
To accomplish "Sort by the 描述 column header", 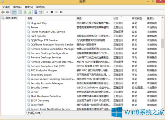I will coord(79,18).
